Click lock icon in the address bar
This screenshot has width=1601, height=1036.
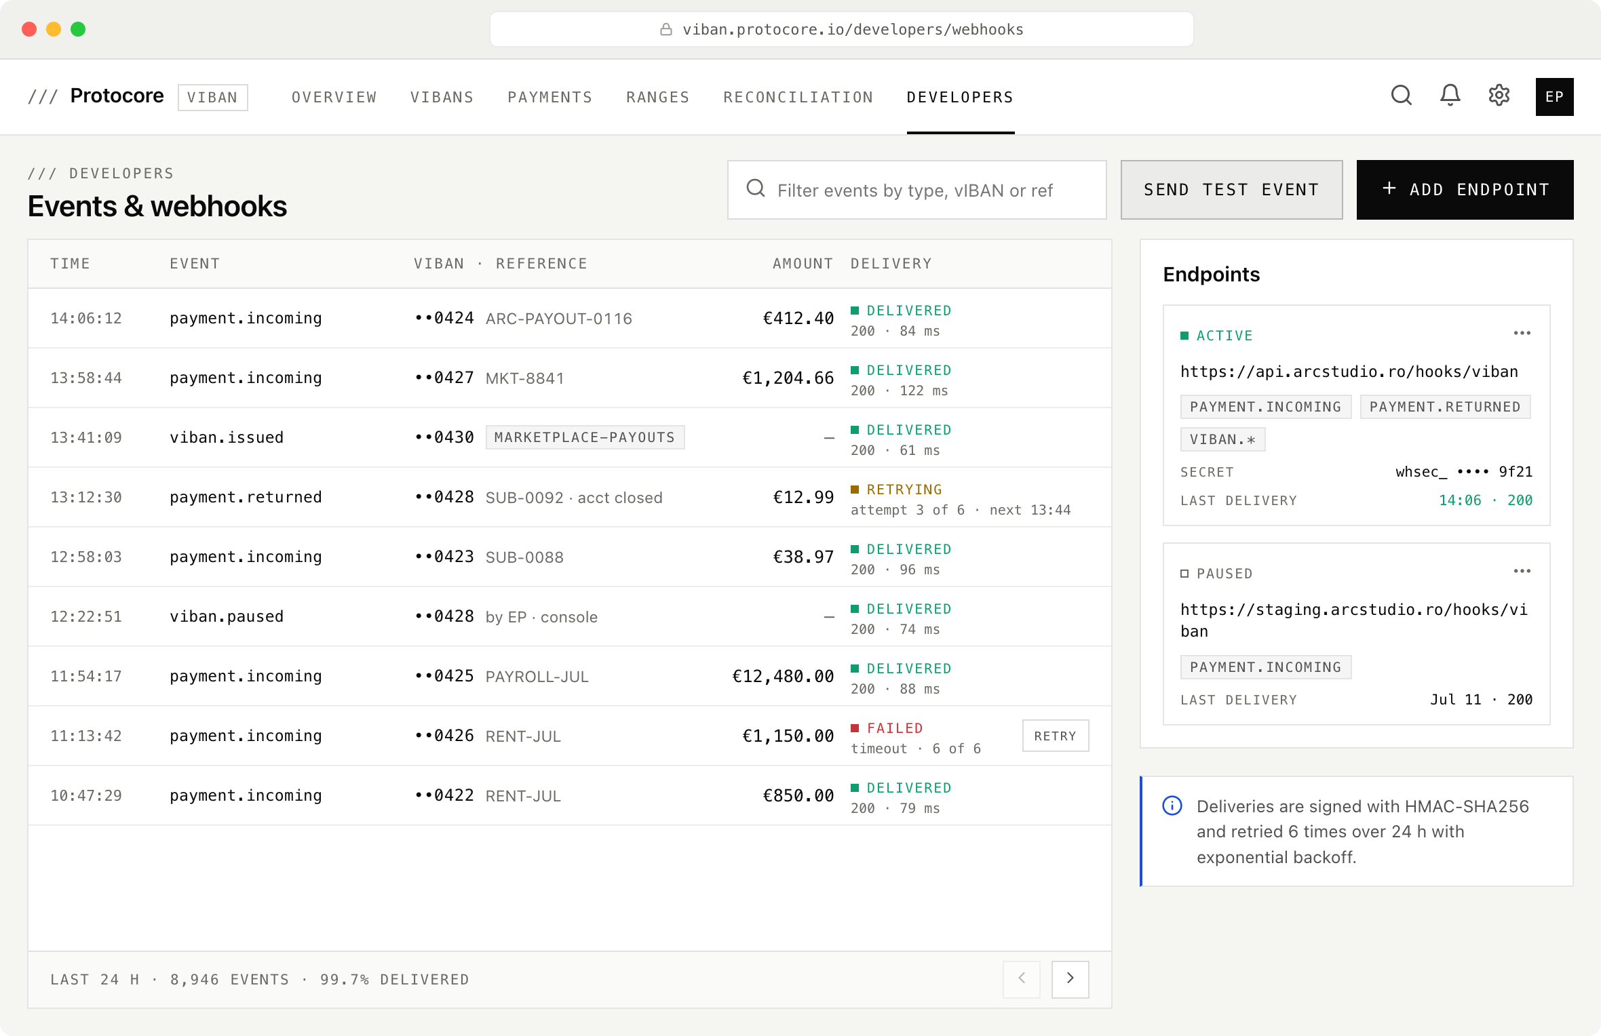click(x=666, y=29)
